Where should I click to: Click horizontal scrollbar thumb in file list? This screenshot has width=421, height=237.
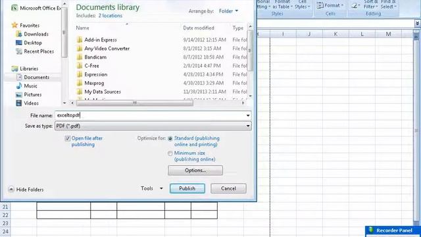(x=135, y=103)
